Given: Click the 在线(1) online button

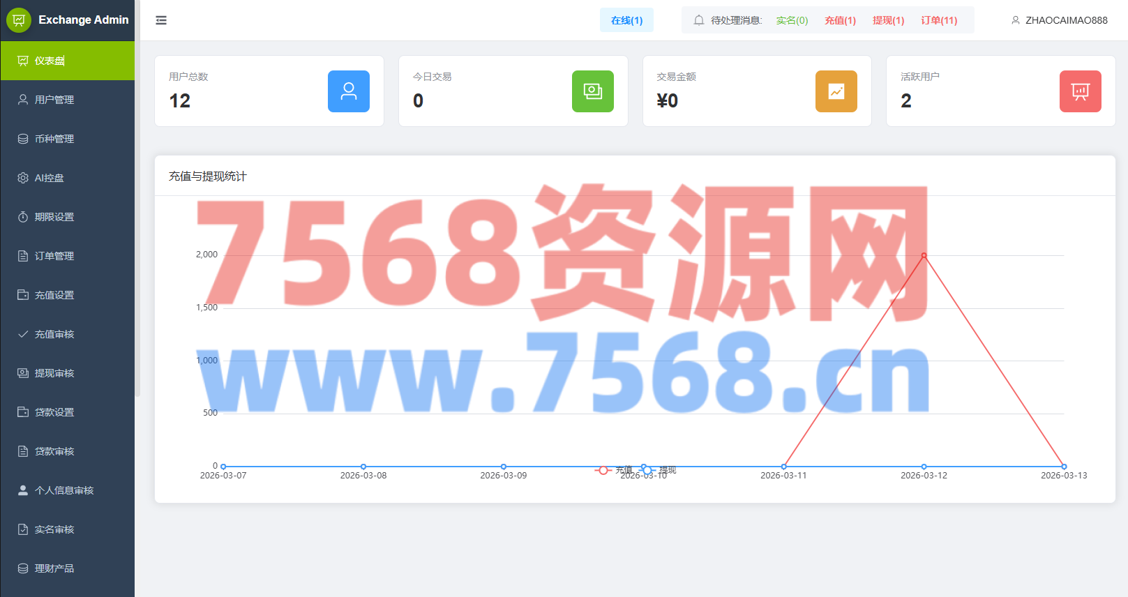Looking at the screenshot, I should pos(626,20).
